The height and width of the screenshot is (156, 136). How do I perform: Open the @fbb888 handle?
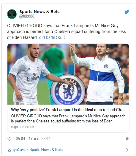(27, 16)
